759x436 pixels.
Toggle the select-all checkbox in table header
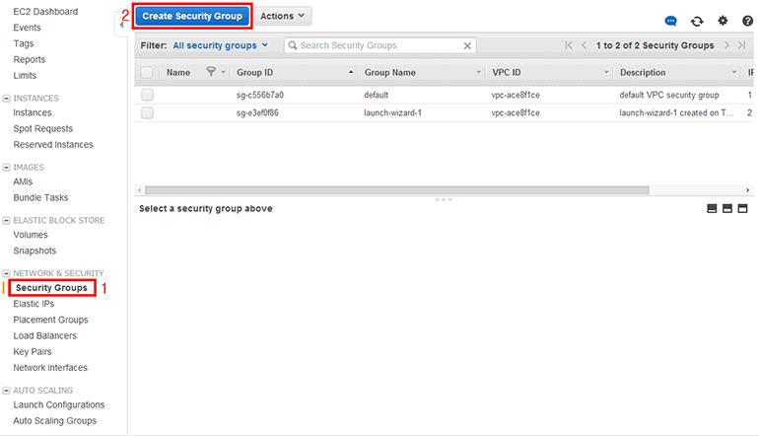click(x=147, y=72)
